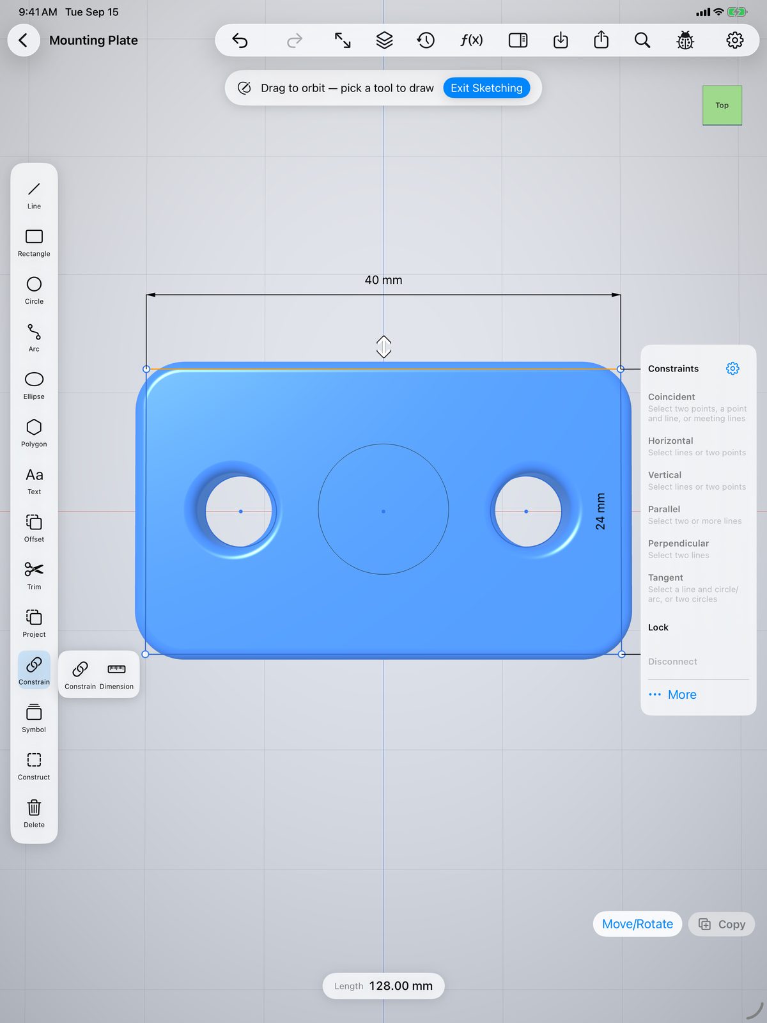The height and width of the screenshot is (1023, 767).
Task: Select the left hole center point
Action: click(240, 511)
